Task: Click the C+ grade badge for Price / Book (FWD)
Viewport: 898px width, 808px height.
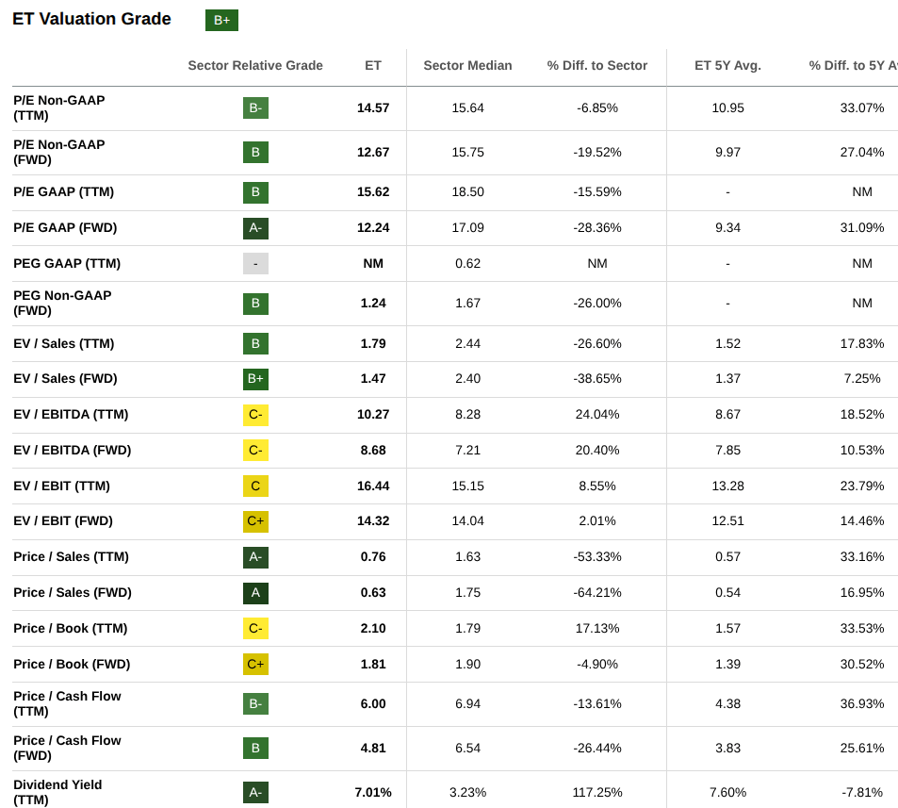Action: (255, 664)
